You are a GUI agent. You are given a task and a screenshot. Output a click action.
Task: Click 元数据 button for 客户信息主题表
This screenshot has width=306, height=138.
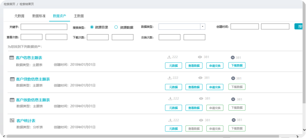click(x=173, y=66)
